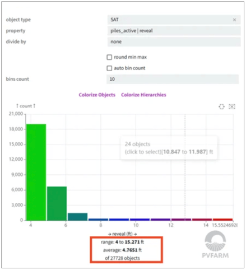Click the PVFARM logo
Screen dimensions: 246x270
[x=215, y=244]
